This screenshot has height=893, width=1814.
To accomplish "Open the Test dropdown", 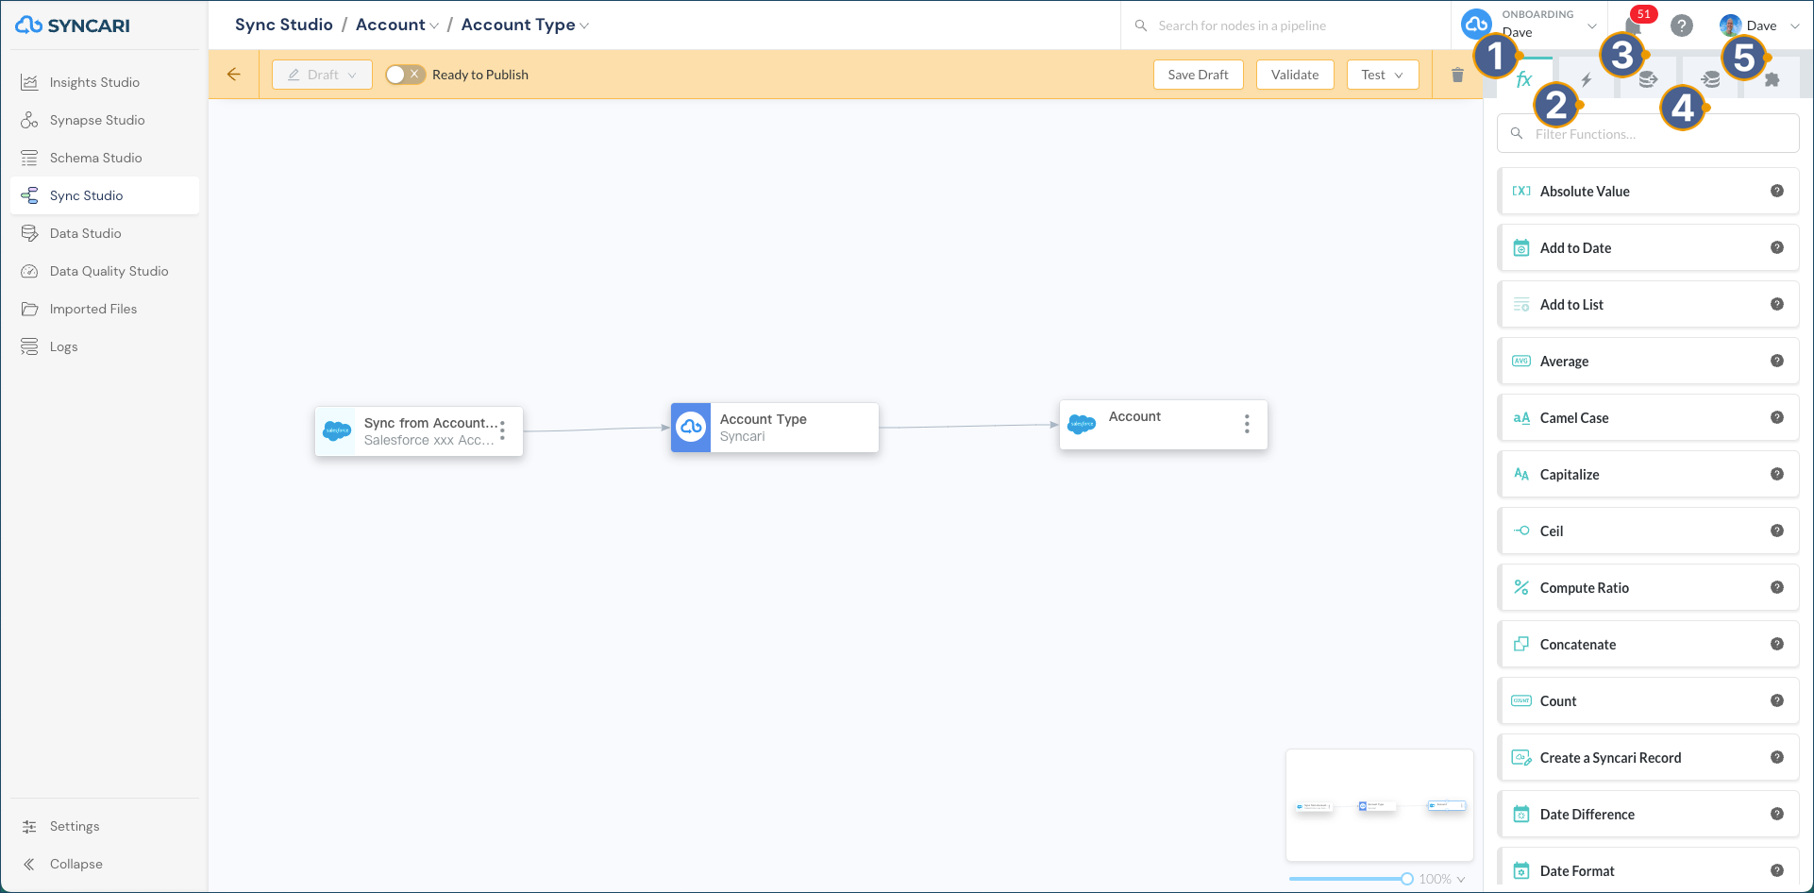I will [1383, 75].
